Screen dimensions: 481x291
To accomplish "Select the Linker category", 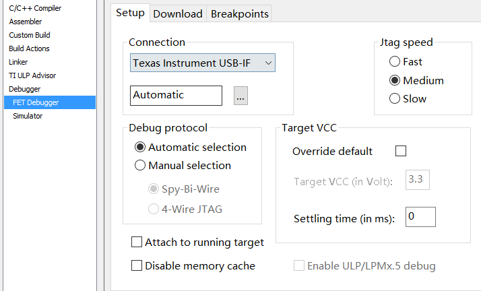I will [x=18, y=62].
